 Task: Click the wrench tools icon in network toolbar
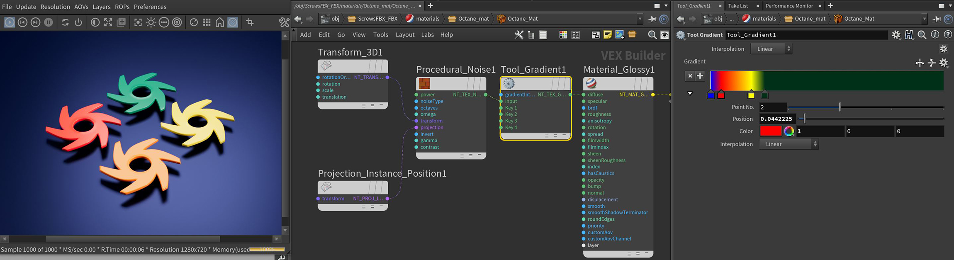[x=519, y=35]
